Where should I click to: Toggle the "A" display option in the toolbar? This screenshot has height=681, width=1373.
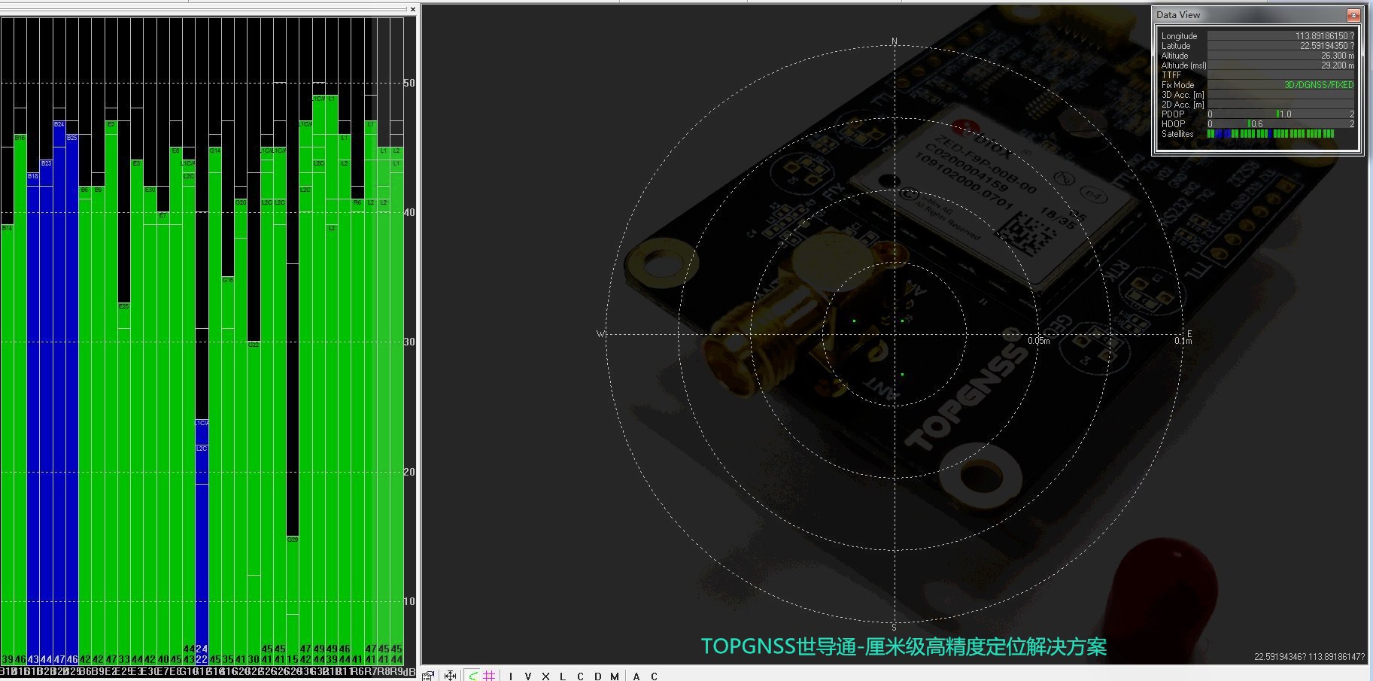(637, 675)
